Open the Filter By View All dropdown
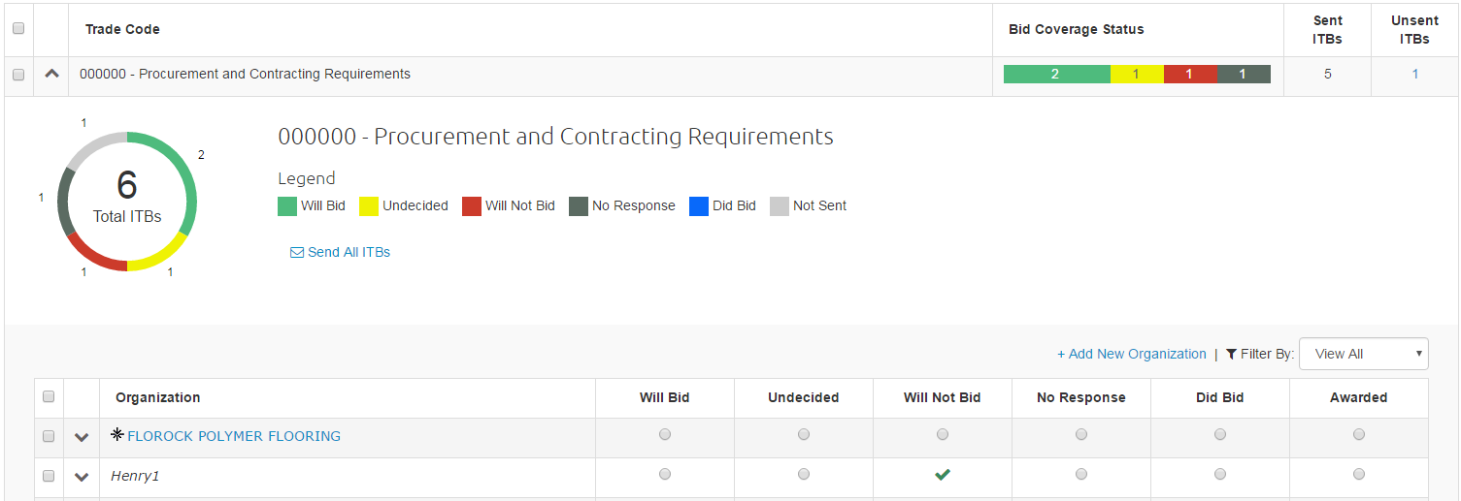1461x501 pixels. pyautogui.click(x=1363, y=354)
